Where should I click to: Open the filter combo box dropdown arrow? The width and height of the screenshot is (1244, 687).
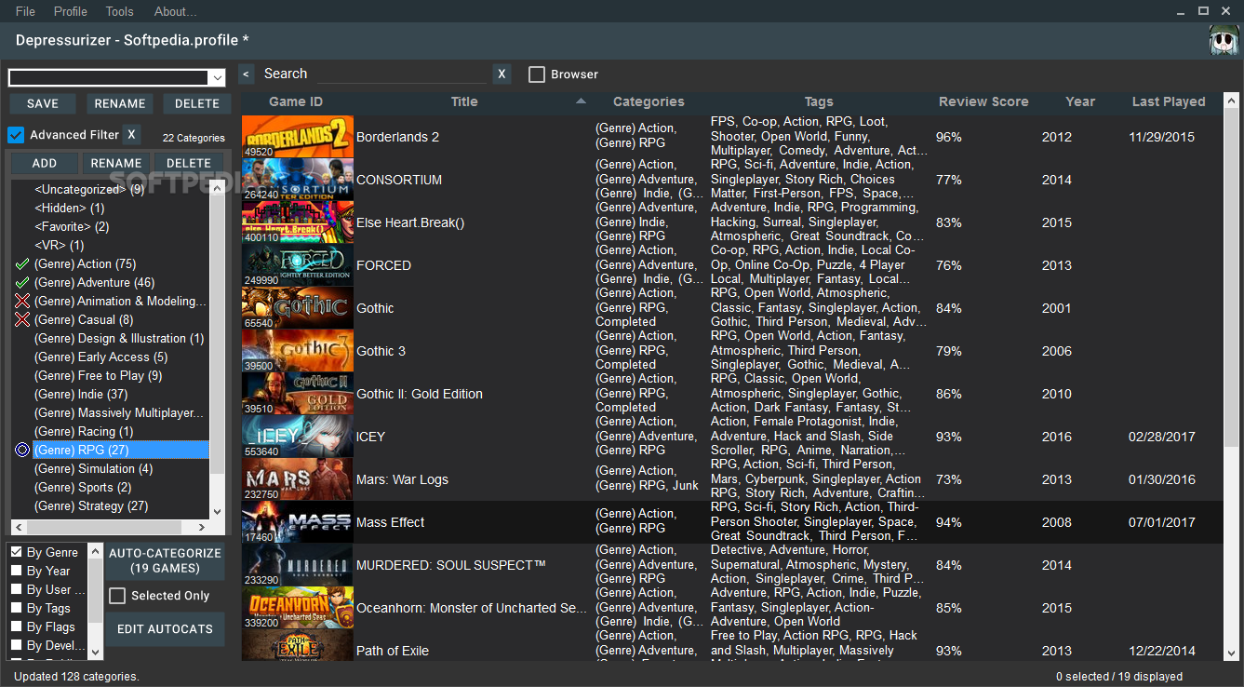217,78
